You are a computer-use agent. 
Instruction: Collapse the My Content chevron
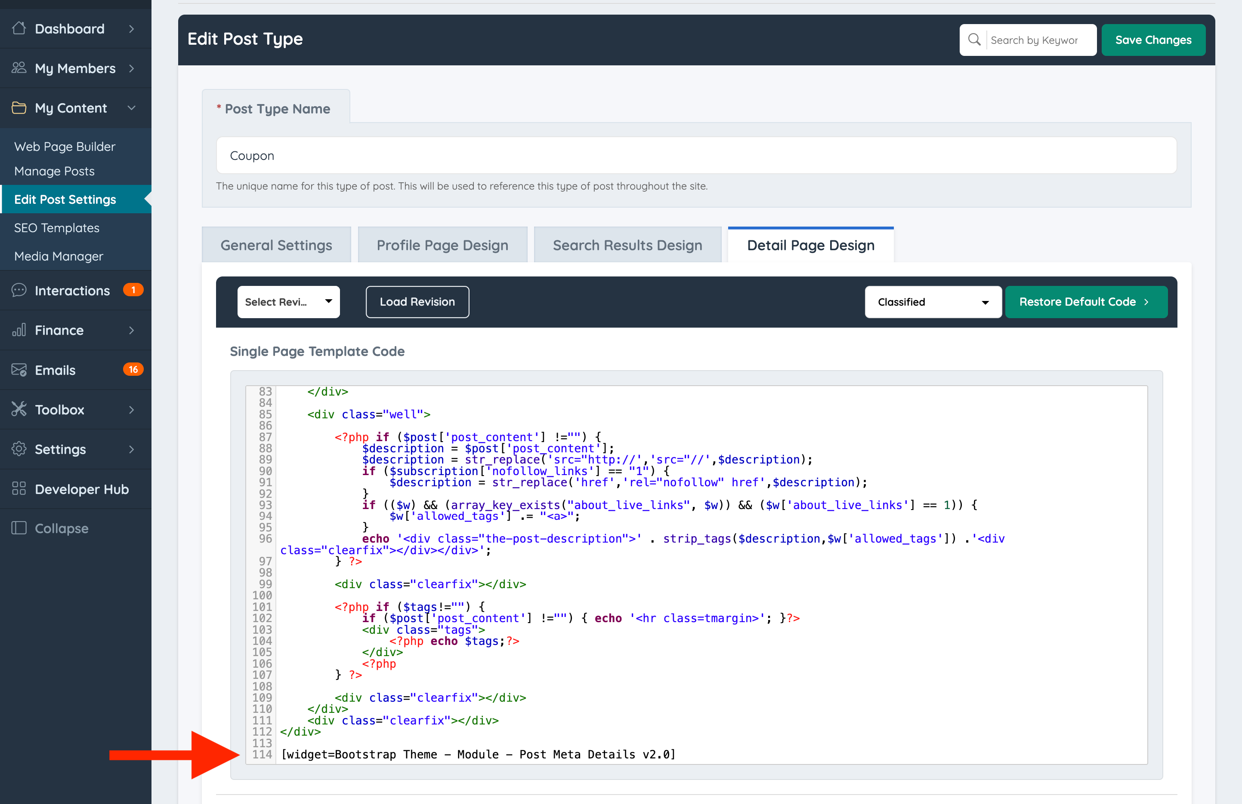(132, 108)
